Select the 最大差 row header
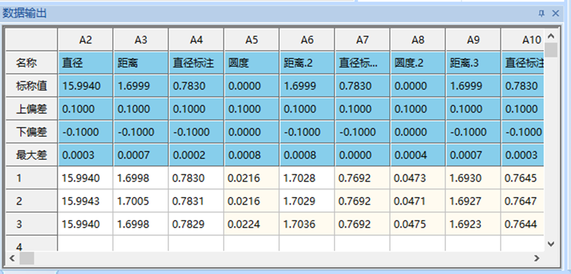Image resolution: width=571 pixels, height=274 pixels. tap(31, 155)
